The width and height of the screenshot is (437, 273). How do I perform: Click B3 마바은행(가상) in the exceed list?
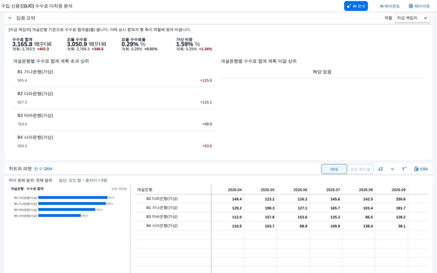[x=35, y=115]
